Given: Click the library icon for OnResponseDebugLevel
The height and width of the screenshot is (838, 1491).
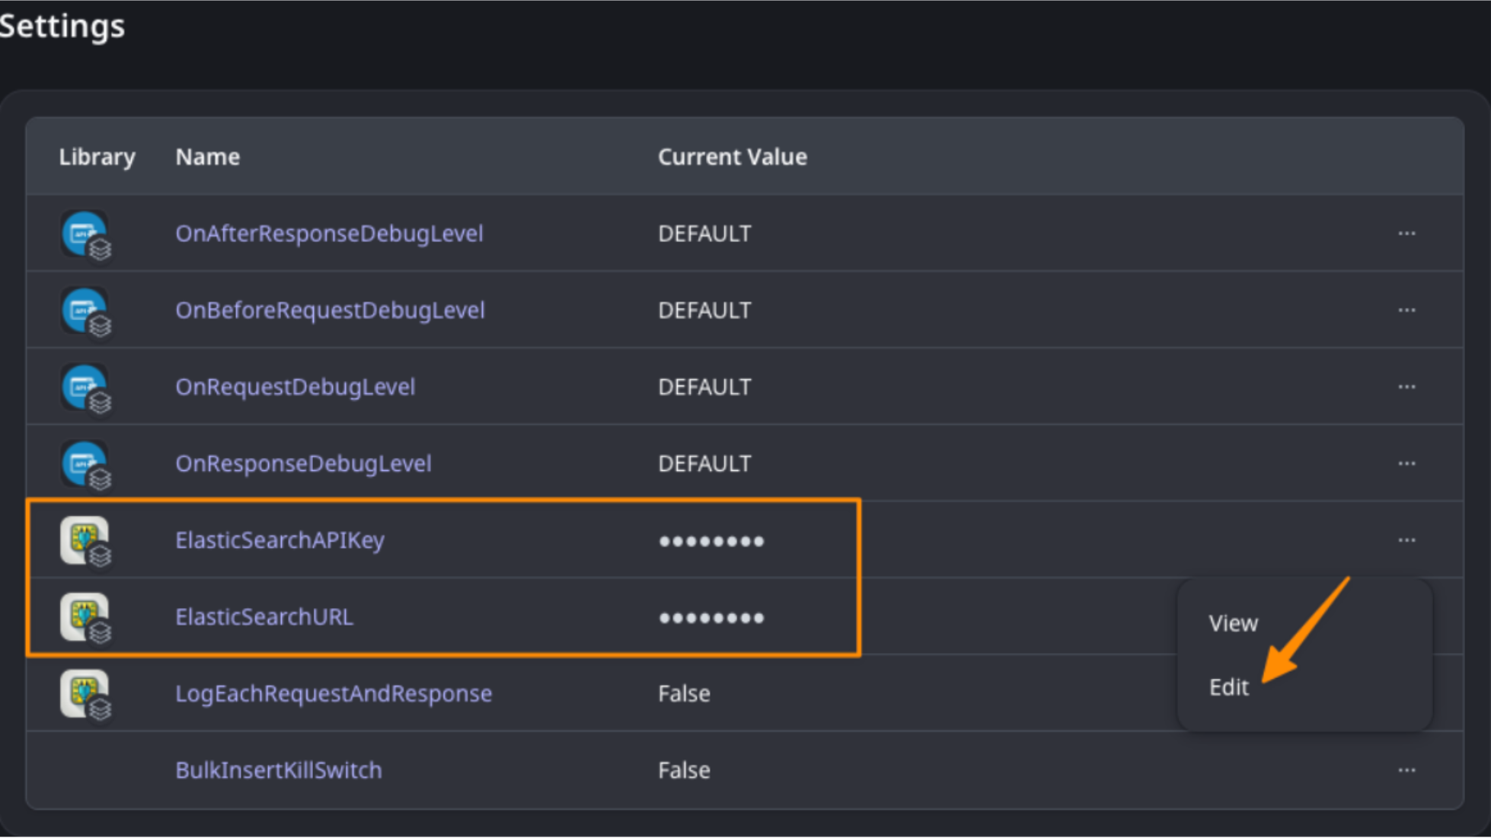Looking at the screenshot, I should (x=85, y=463).
